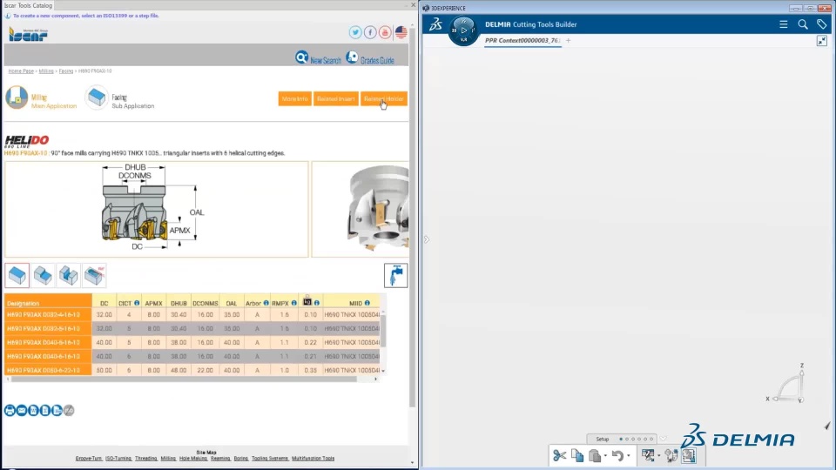836x470 pixels.
Task: Click the export to Word icon
Action: 33,410
